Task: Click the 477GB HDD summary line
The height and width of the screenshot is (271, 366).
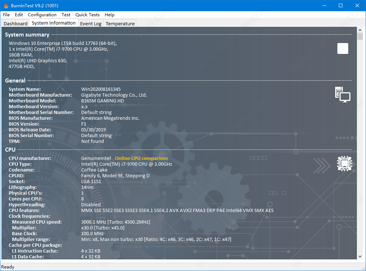Action: [22, 67]
